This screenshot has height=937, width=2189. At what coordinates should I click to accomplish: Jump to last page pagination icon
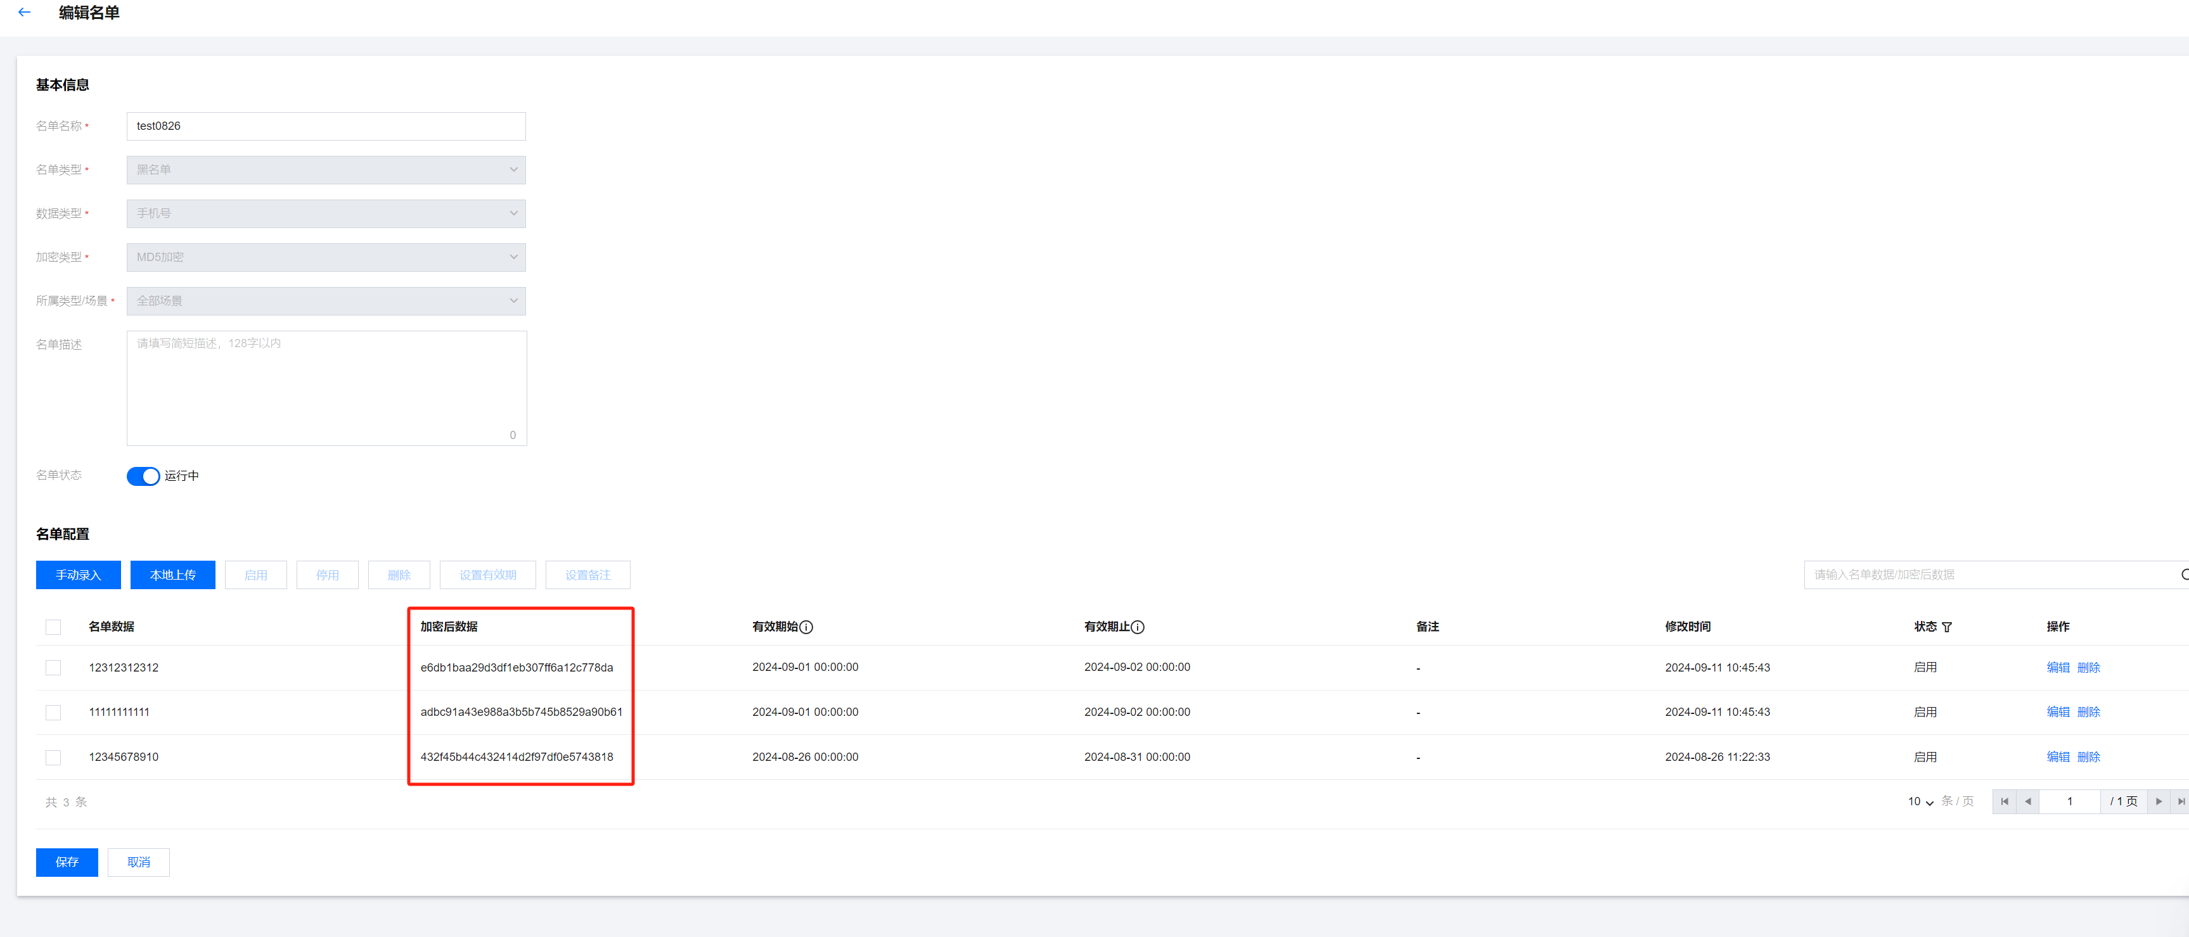point(2181,801)
